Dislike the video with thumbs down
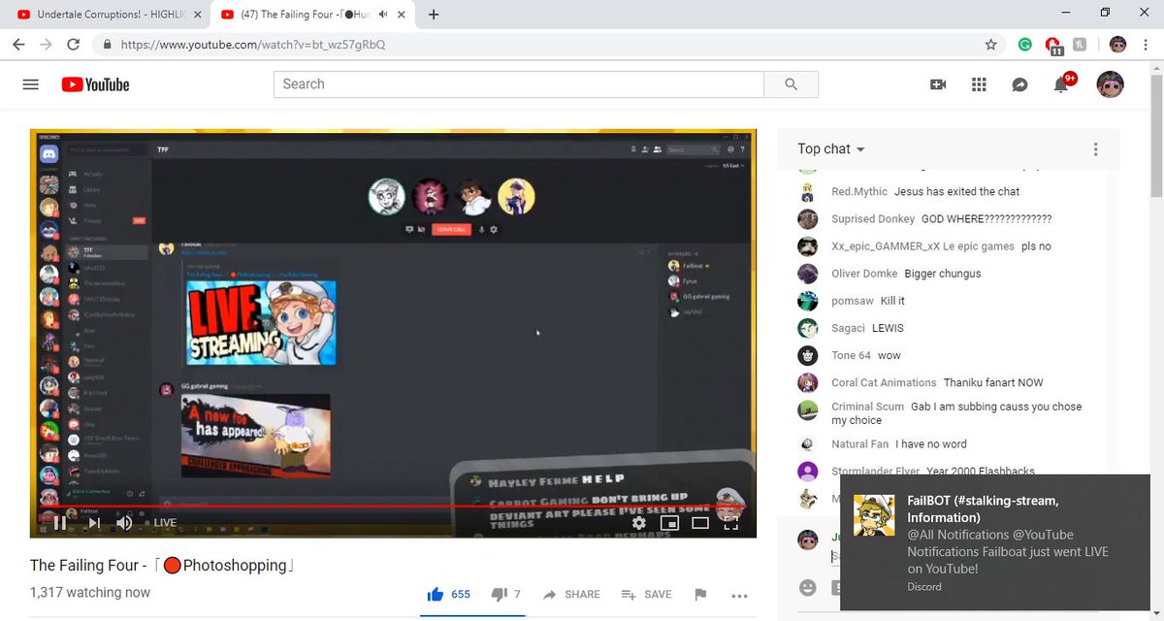This screenshot has width=1164, height=621. pos(505,594)
